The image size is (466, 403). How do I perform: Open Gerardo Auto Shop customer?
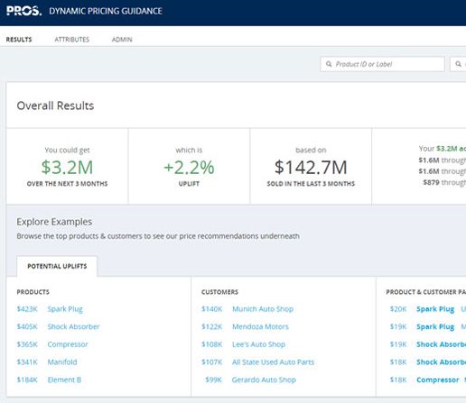[x=264, y=380]
